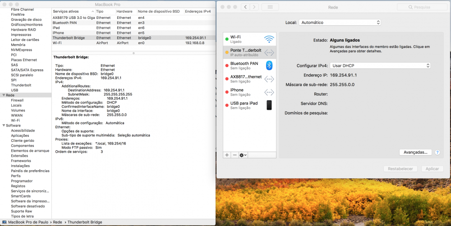451x226 pixels.
Task: Click MacBook Pro de Paulo in the path bar
Action: click(x=29, y=222)
